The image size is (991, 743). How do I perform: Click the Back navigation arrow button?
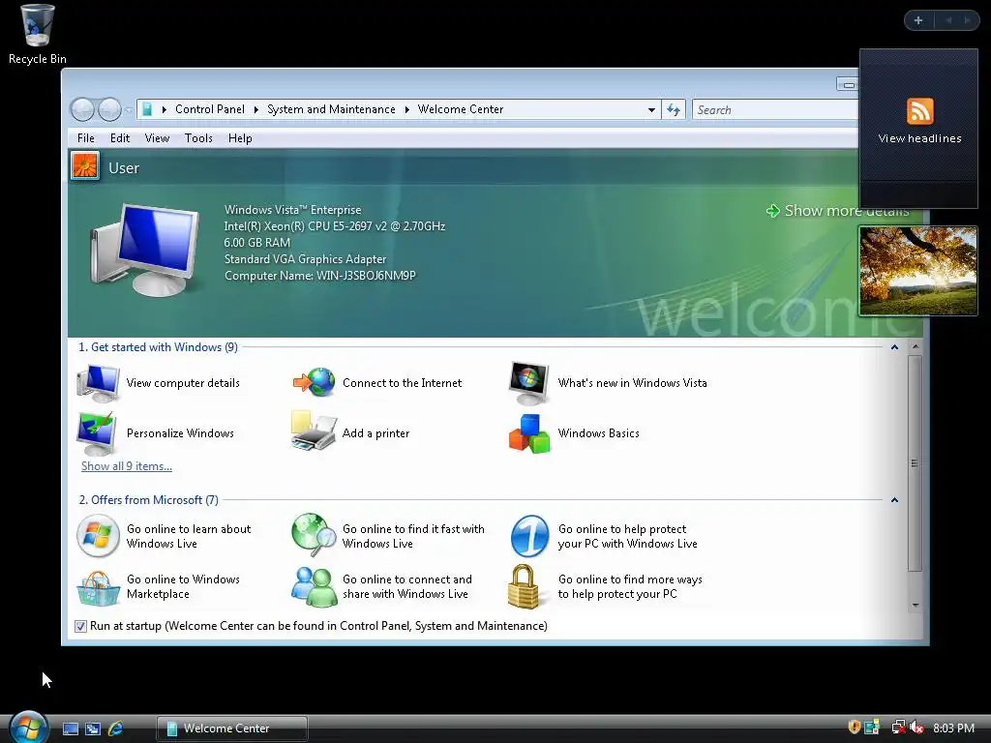click(x=82, y=110)
